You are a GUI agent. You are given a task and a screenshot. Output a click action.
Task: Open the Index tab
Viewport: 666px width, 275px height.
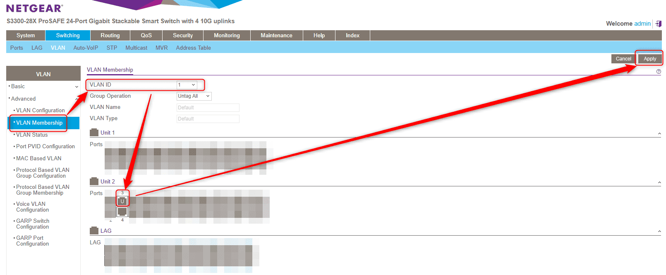[352, 36]
